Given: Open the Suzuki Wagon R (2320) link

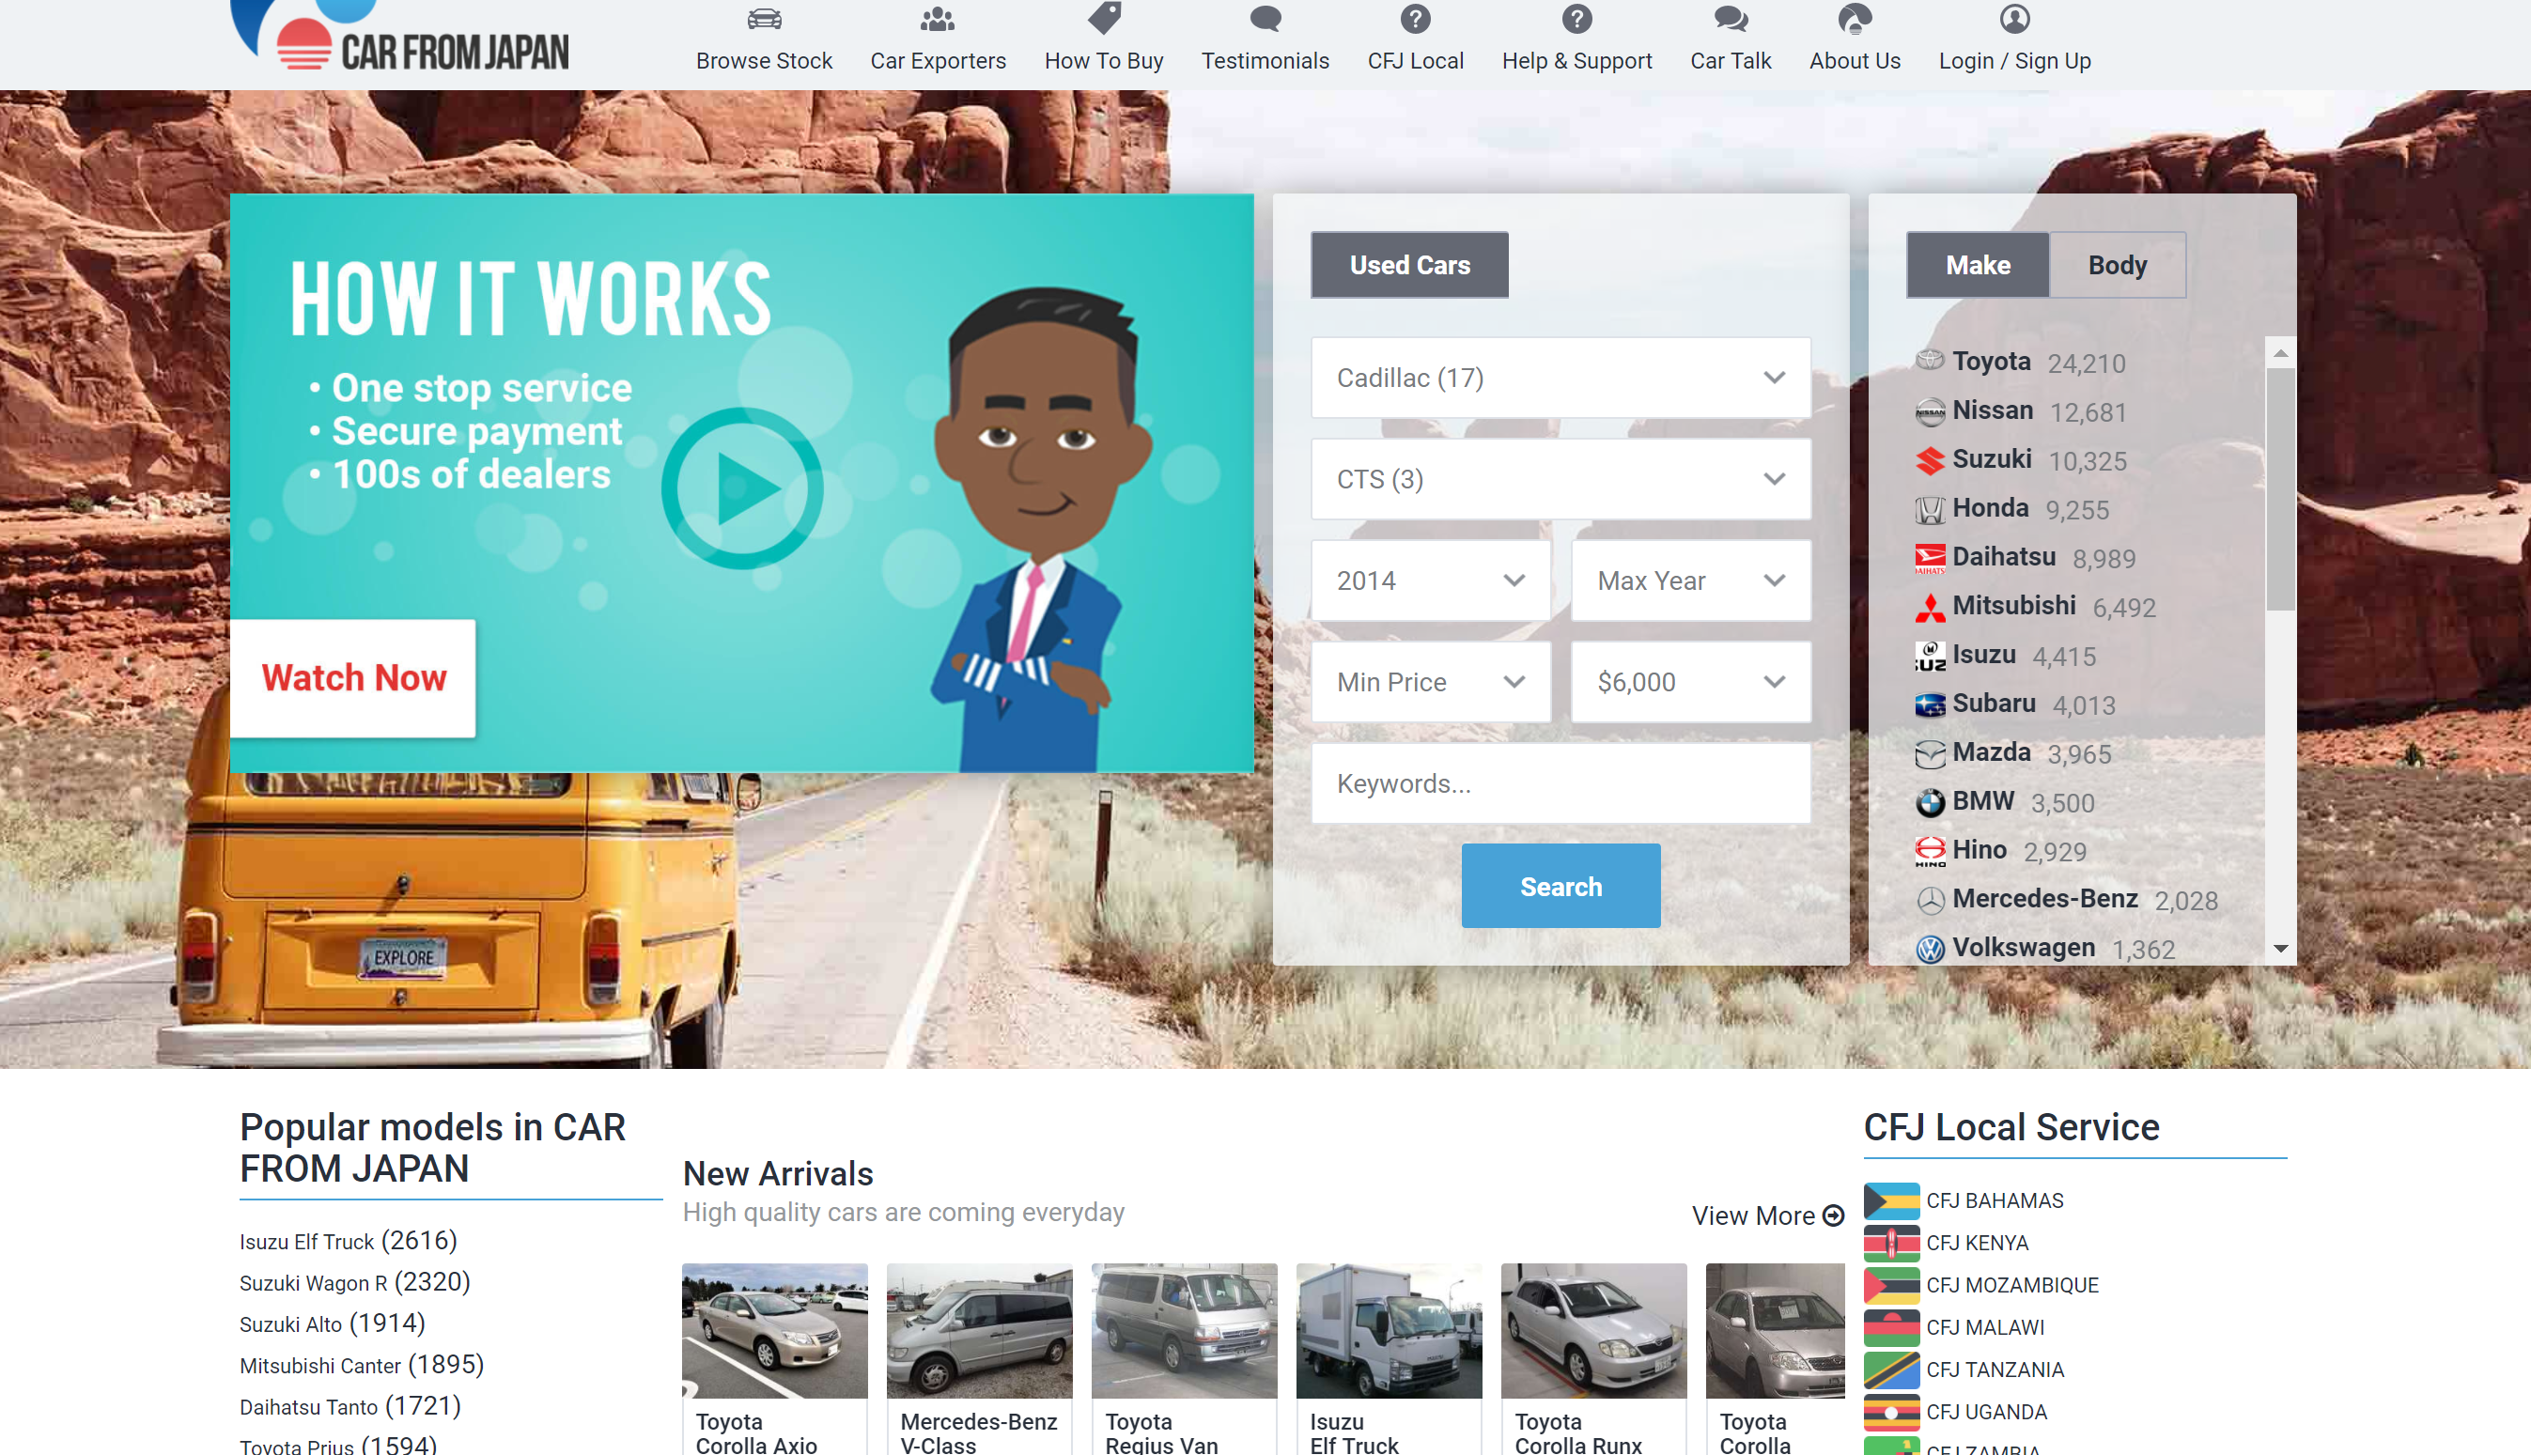Looking at the screenshot, I should pyautogui.click(x=355, y=1282).
